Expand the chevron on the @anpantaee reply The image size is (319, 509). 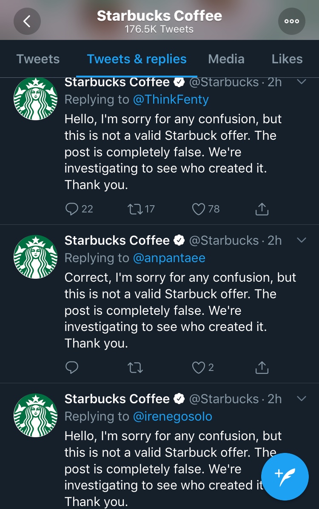coord(301,240)
